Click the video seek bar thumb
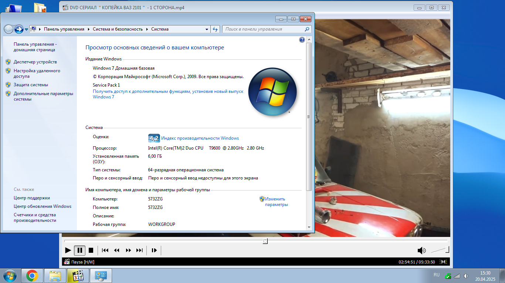The image size is (505, 283). 265,241
